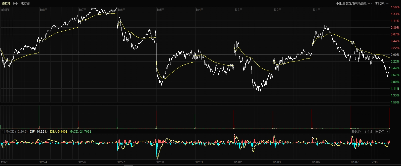Click the 小型道指当月连续最新 label
401x166 pixels.
point(351,4)
